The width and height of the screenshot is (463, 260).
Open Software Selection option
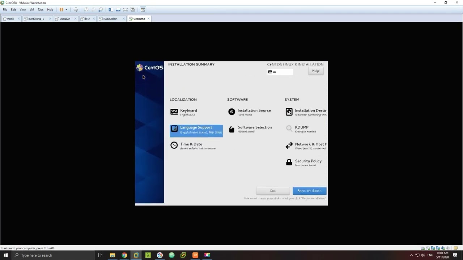pyautogui.click(x=250, y=129)
